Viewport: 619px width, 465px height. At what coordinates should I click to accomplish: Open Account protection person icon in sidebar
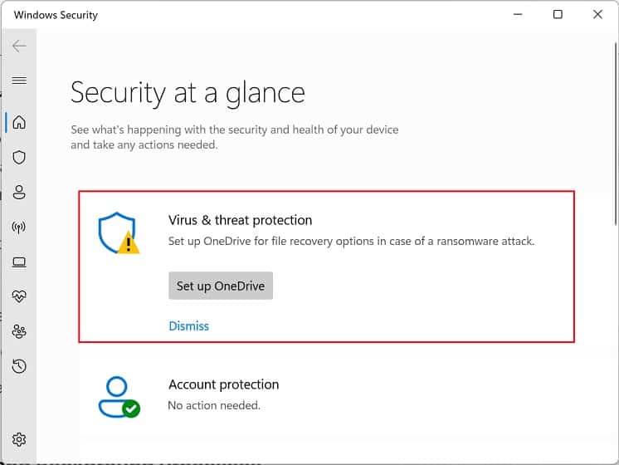coord(19,192)
